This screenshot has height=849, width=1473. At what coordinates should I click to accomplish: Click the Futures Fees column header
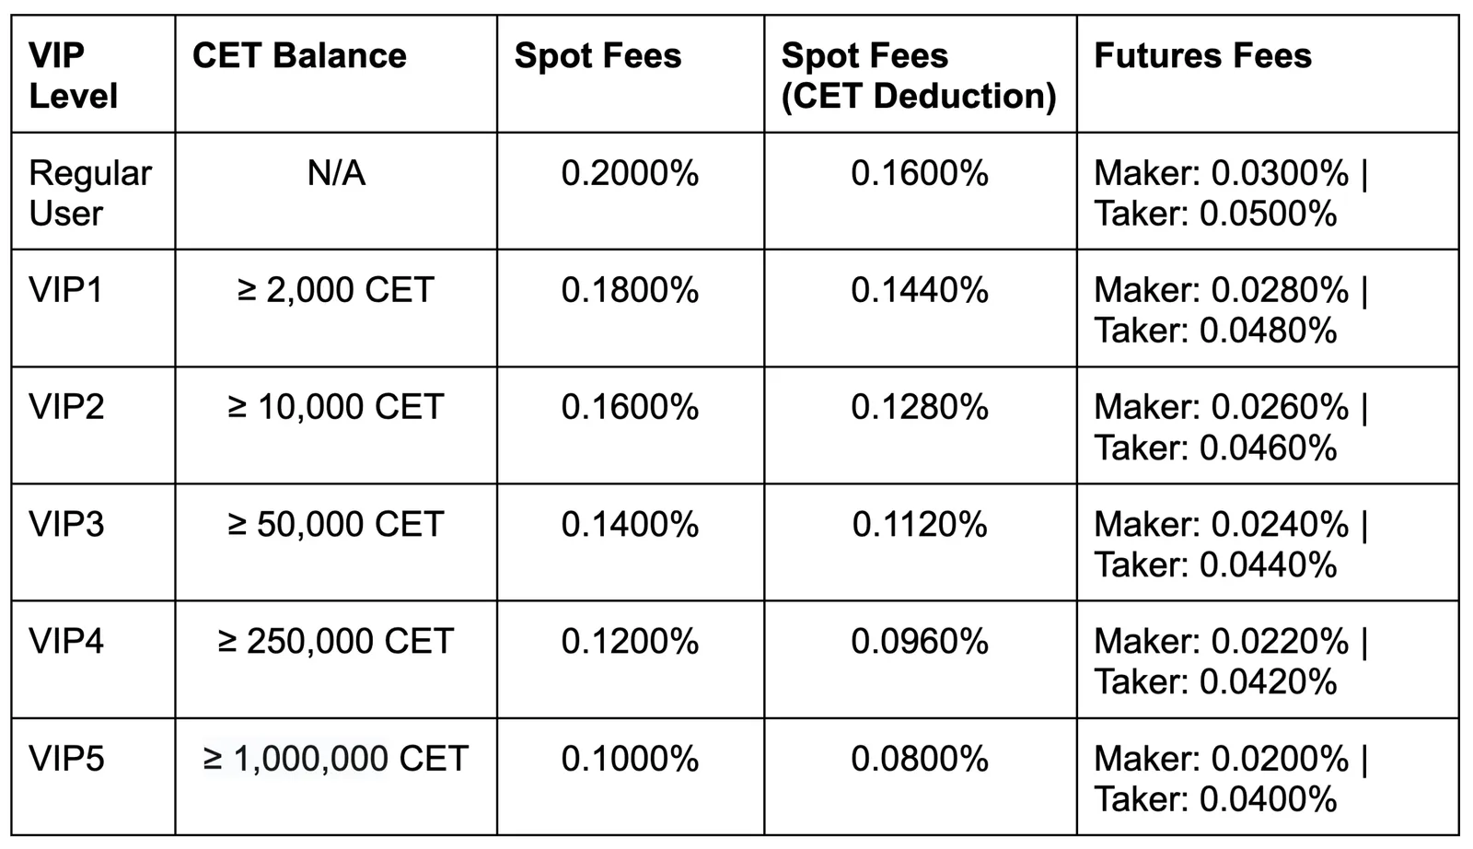1268,74
